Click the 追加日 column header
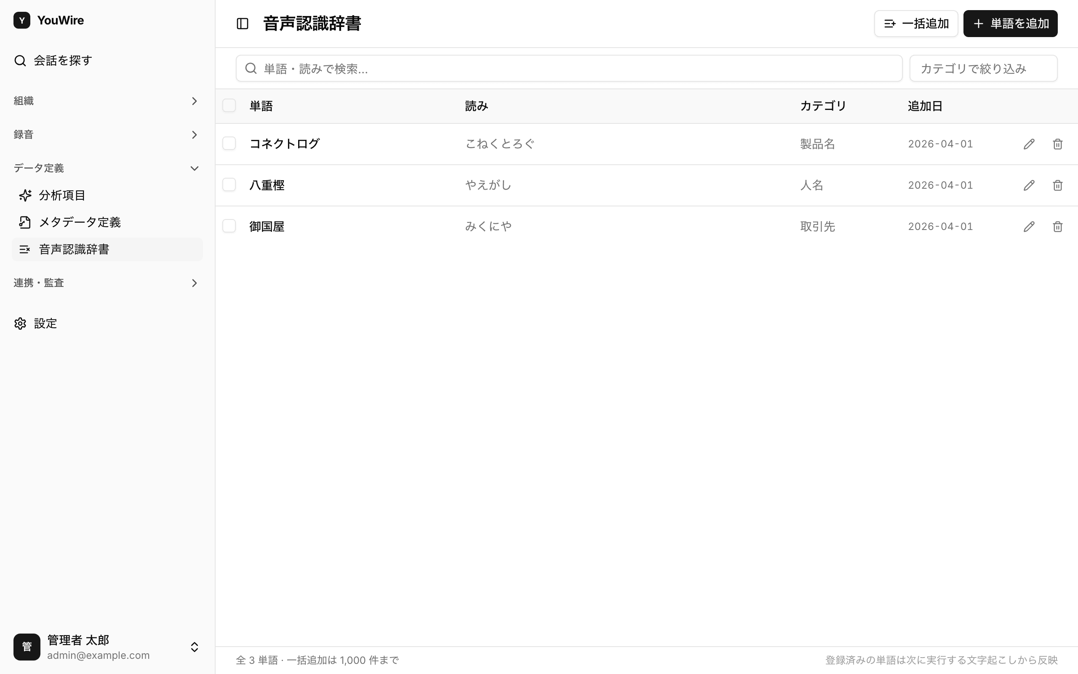Viewport: 1078px width, 674px height. coord(925,106)
